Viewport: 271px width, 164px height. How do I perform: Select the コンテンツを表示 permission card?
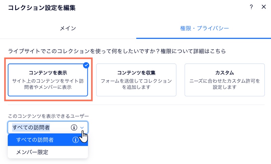(48, 80)
